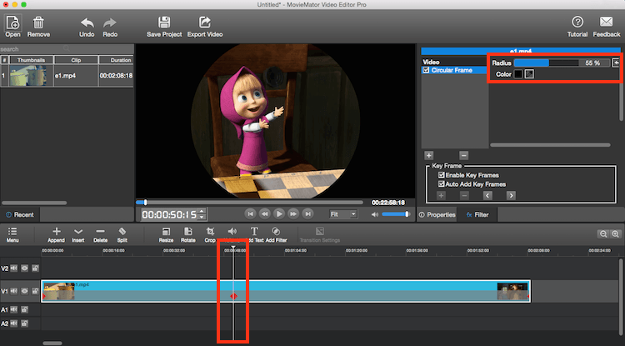Lock the A2 audio track
The height and width of the screenshot is (346, 625).
[x=24, y=323]
